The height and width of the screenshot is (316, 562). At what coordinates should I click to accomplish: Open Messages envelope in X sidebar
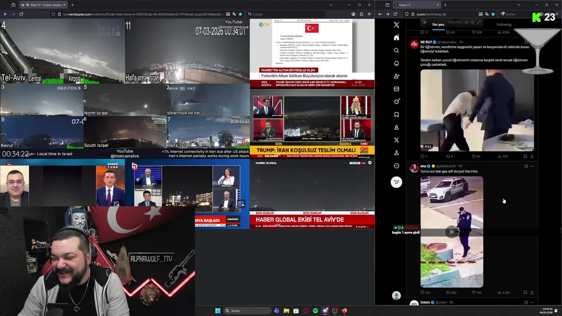tap(396, 89)
